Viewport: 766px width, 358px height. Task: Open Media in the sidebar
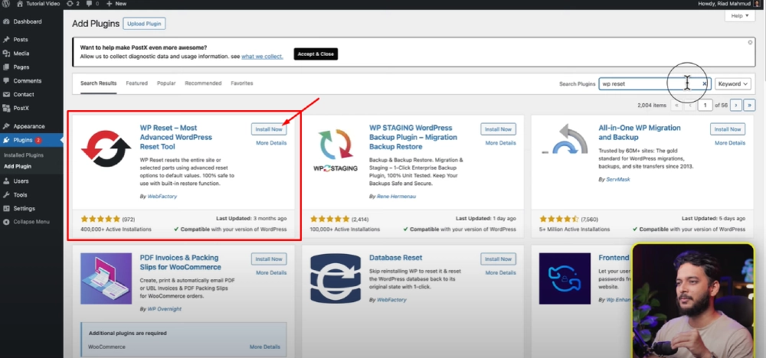coord(21,53)
